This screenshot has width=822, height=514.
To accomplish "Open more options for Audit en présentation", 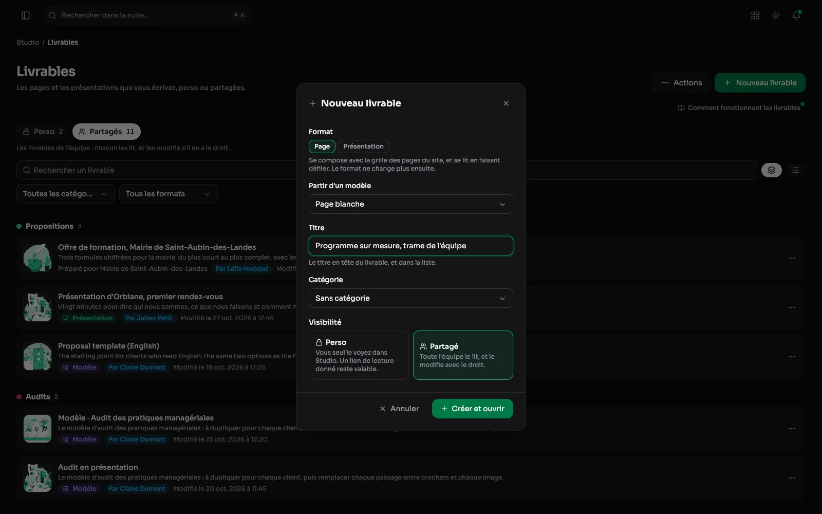I will 792,478.
